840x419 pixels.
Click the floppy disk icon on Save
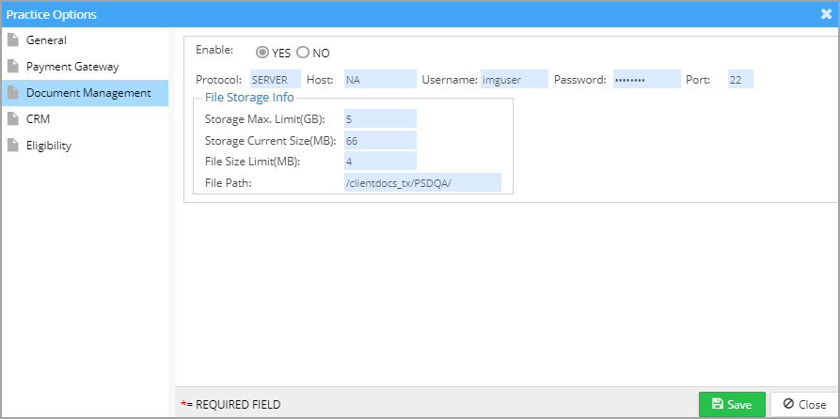[717, 404]
